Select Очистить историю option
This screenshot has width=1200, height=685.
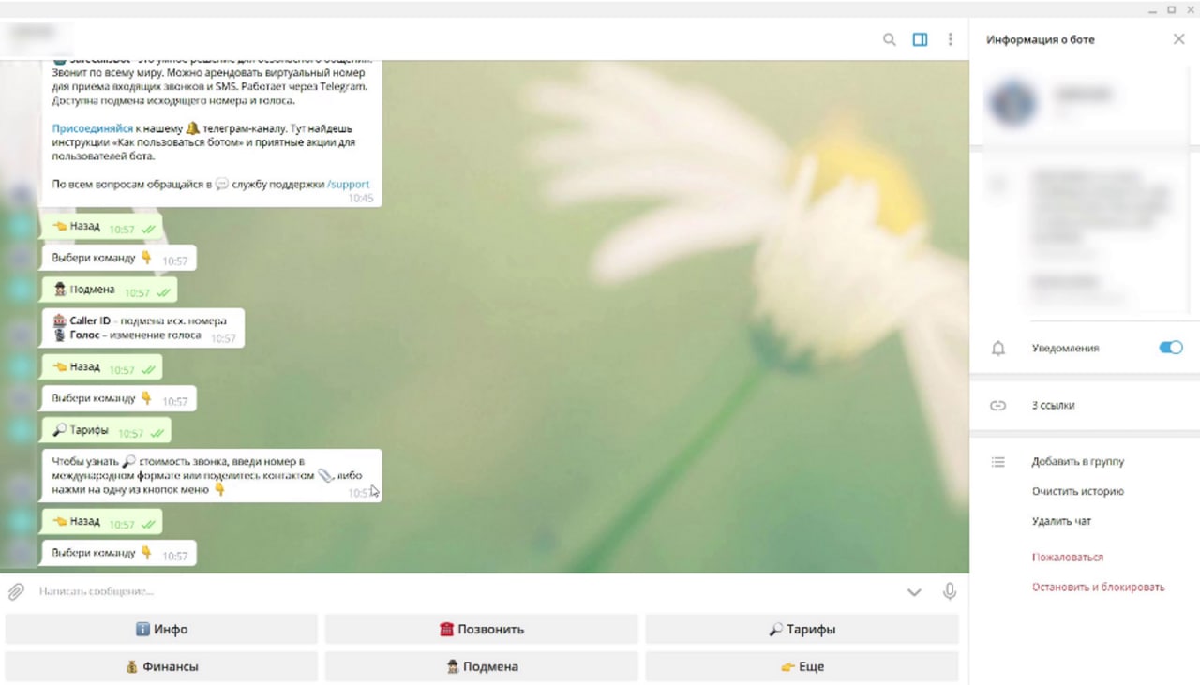point(1077,491)
